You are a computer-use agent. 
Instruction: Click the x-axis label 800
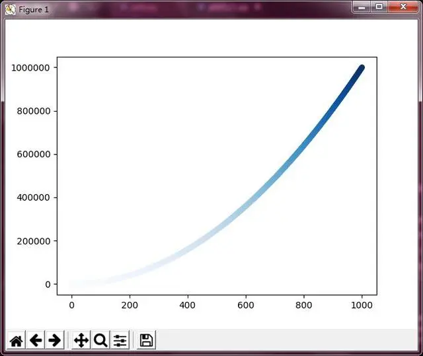click(303, 305)
